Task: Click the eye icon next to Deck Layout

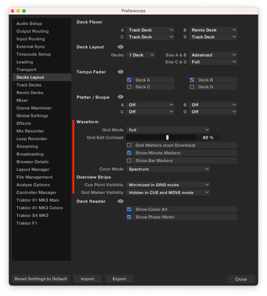Action: click(x=121, y=47)
